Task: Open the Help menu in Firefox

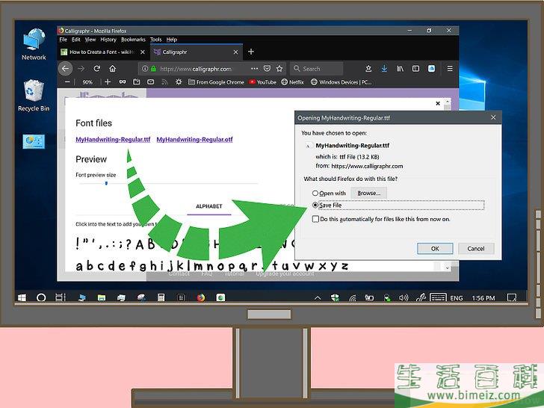Action: 171,40
